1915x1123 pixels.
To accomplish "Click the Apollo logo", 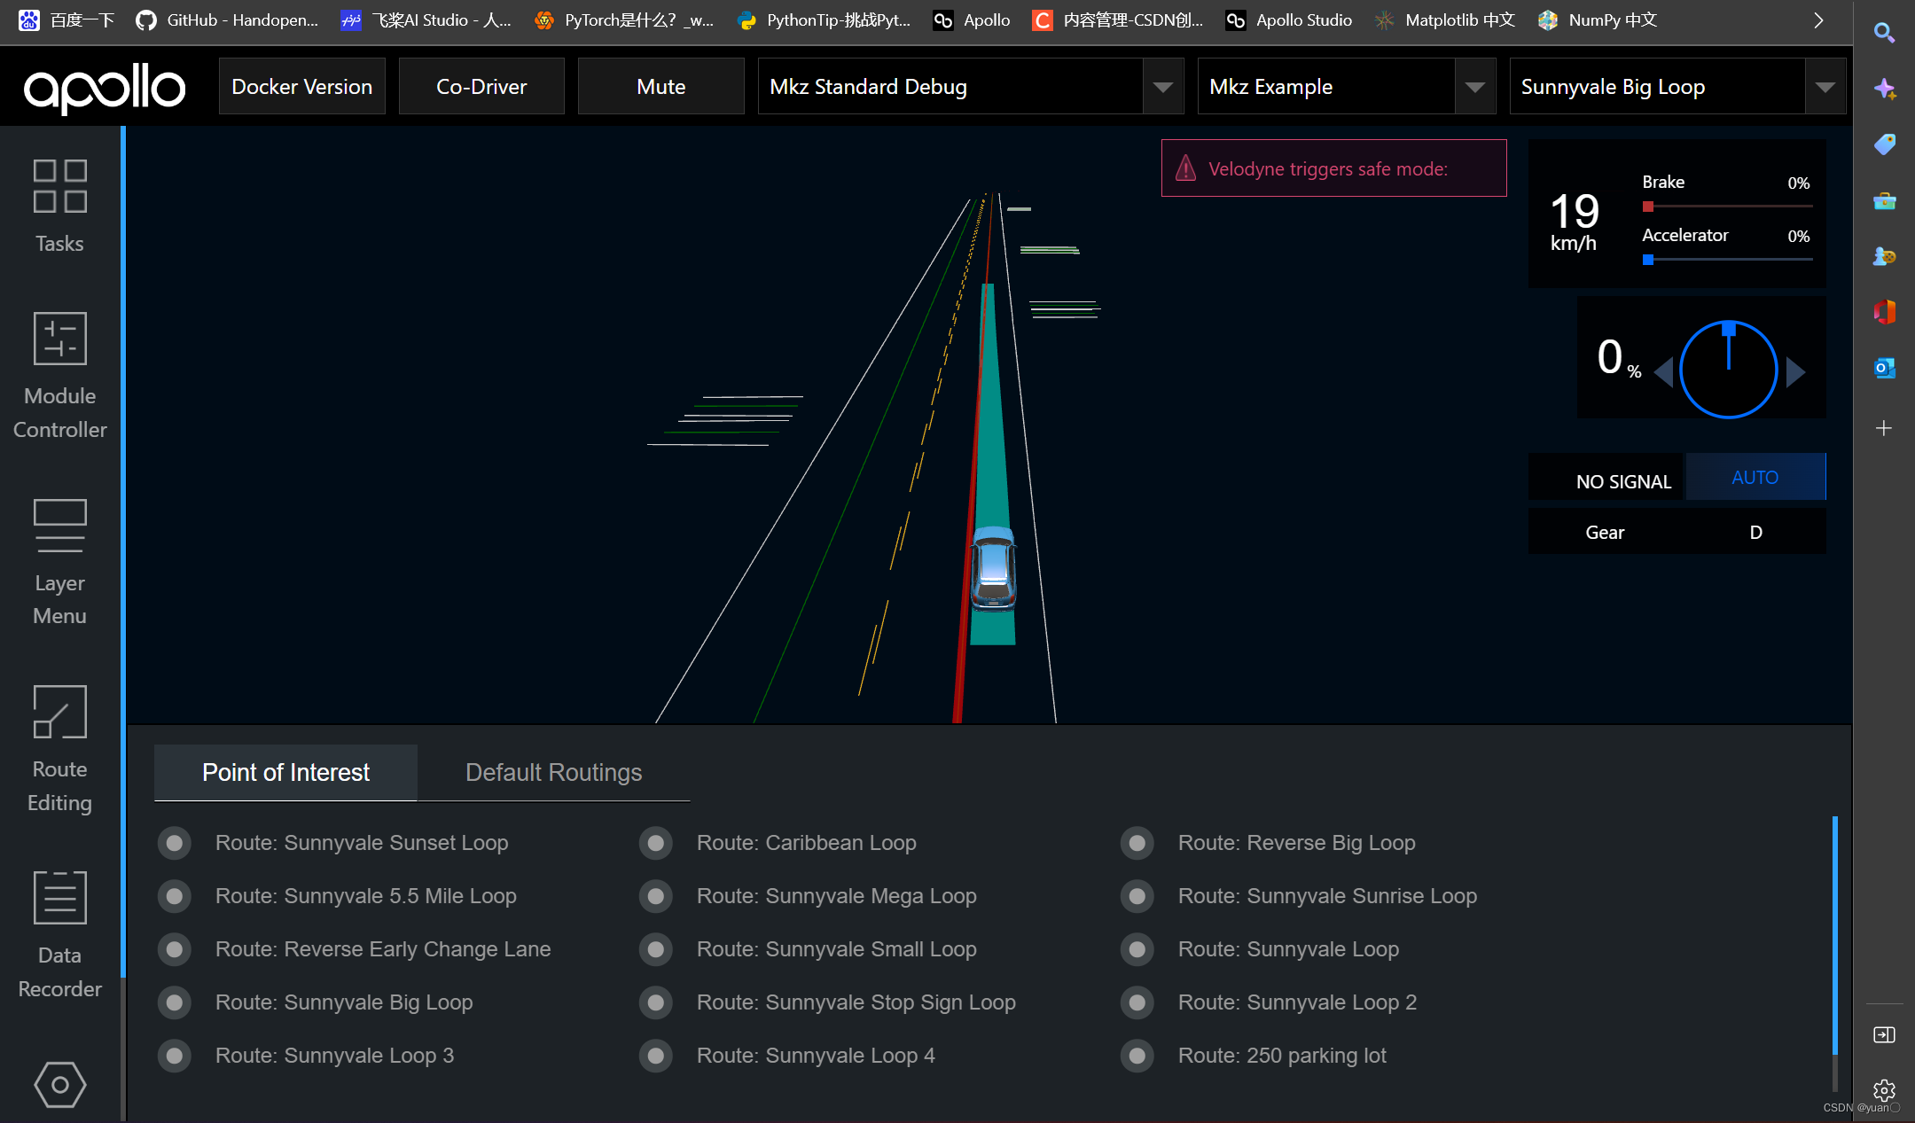I will [105, 87].
